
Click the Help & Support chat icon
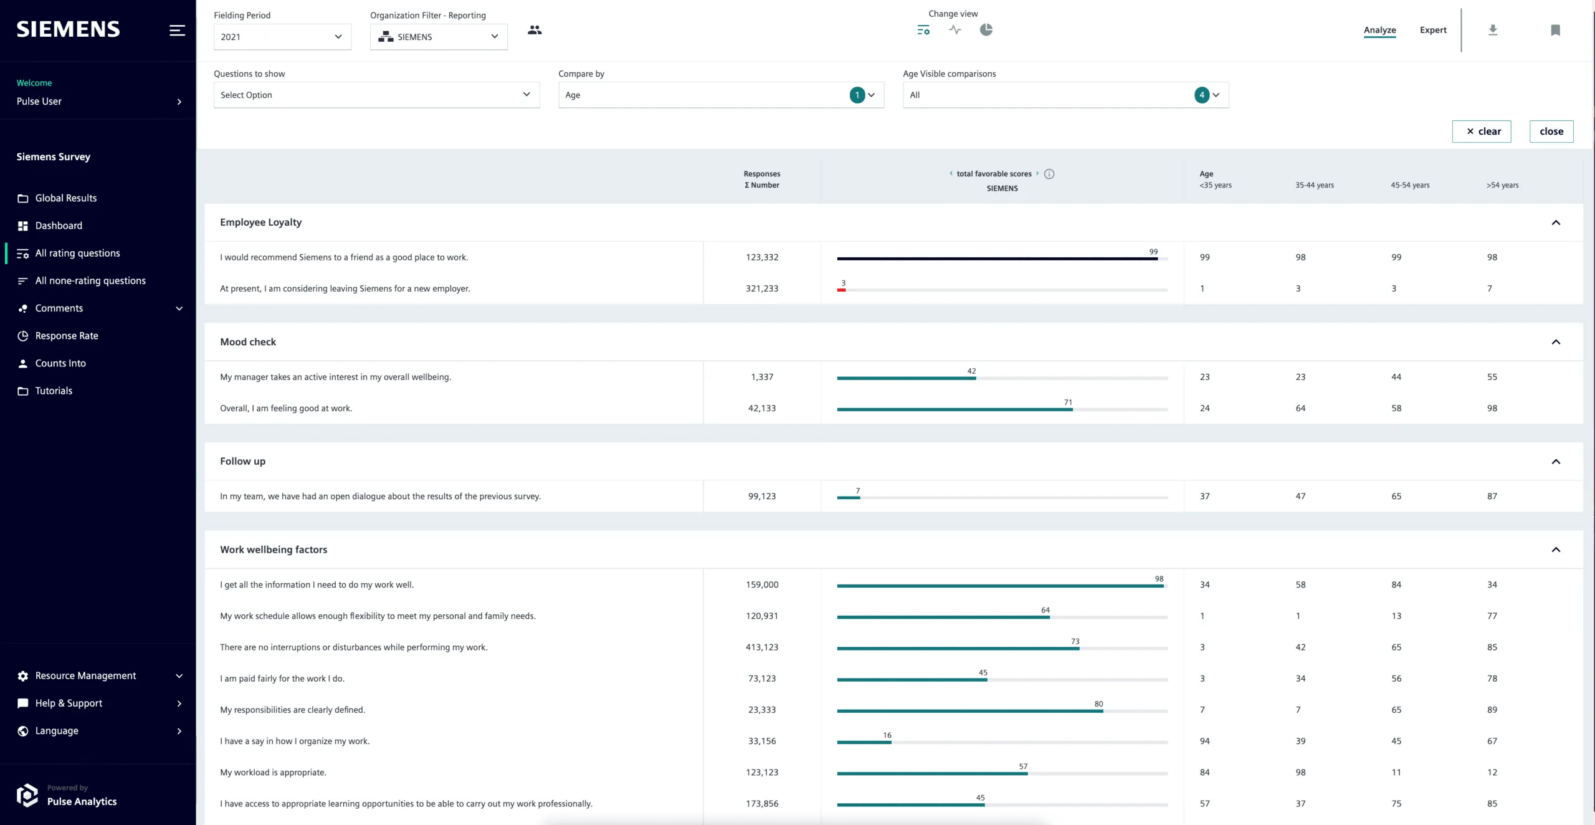[23, 703]
